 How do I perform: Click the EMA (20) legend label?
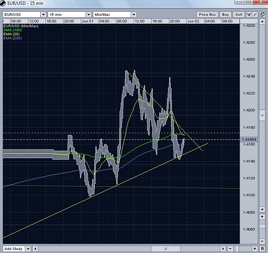(12, 34)
